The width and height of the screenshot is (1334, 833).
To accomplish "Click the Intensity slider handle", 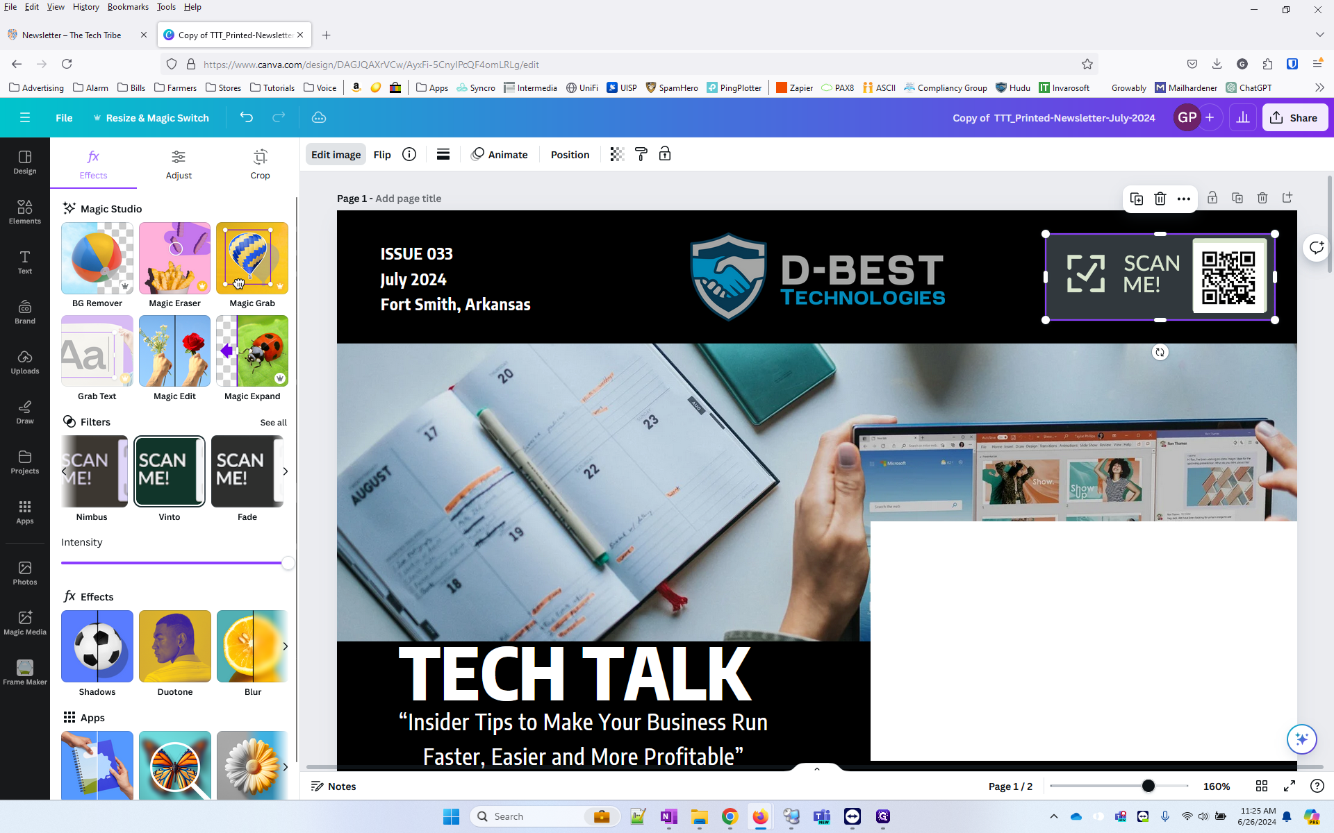I will [x=288, y=563].
